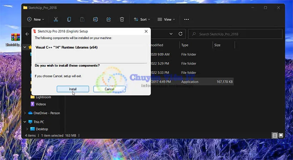Screen dimensions: 293x160
Task: Click the Install button in setup dialog
Action: [73, 89]
